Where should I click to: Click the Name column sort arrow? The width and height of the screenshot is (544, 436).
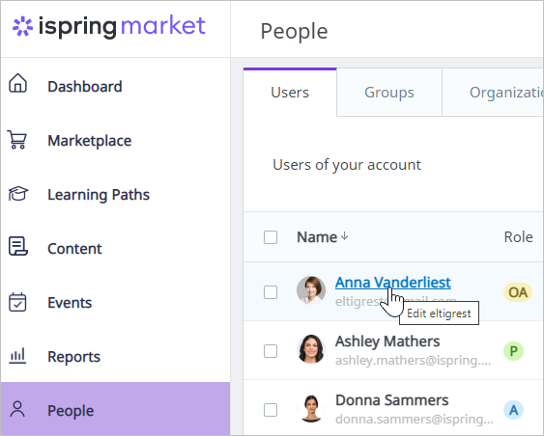pyautogui.click(x=344, y=236)
